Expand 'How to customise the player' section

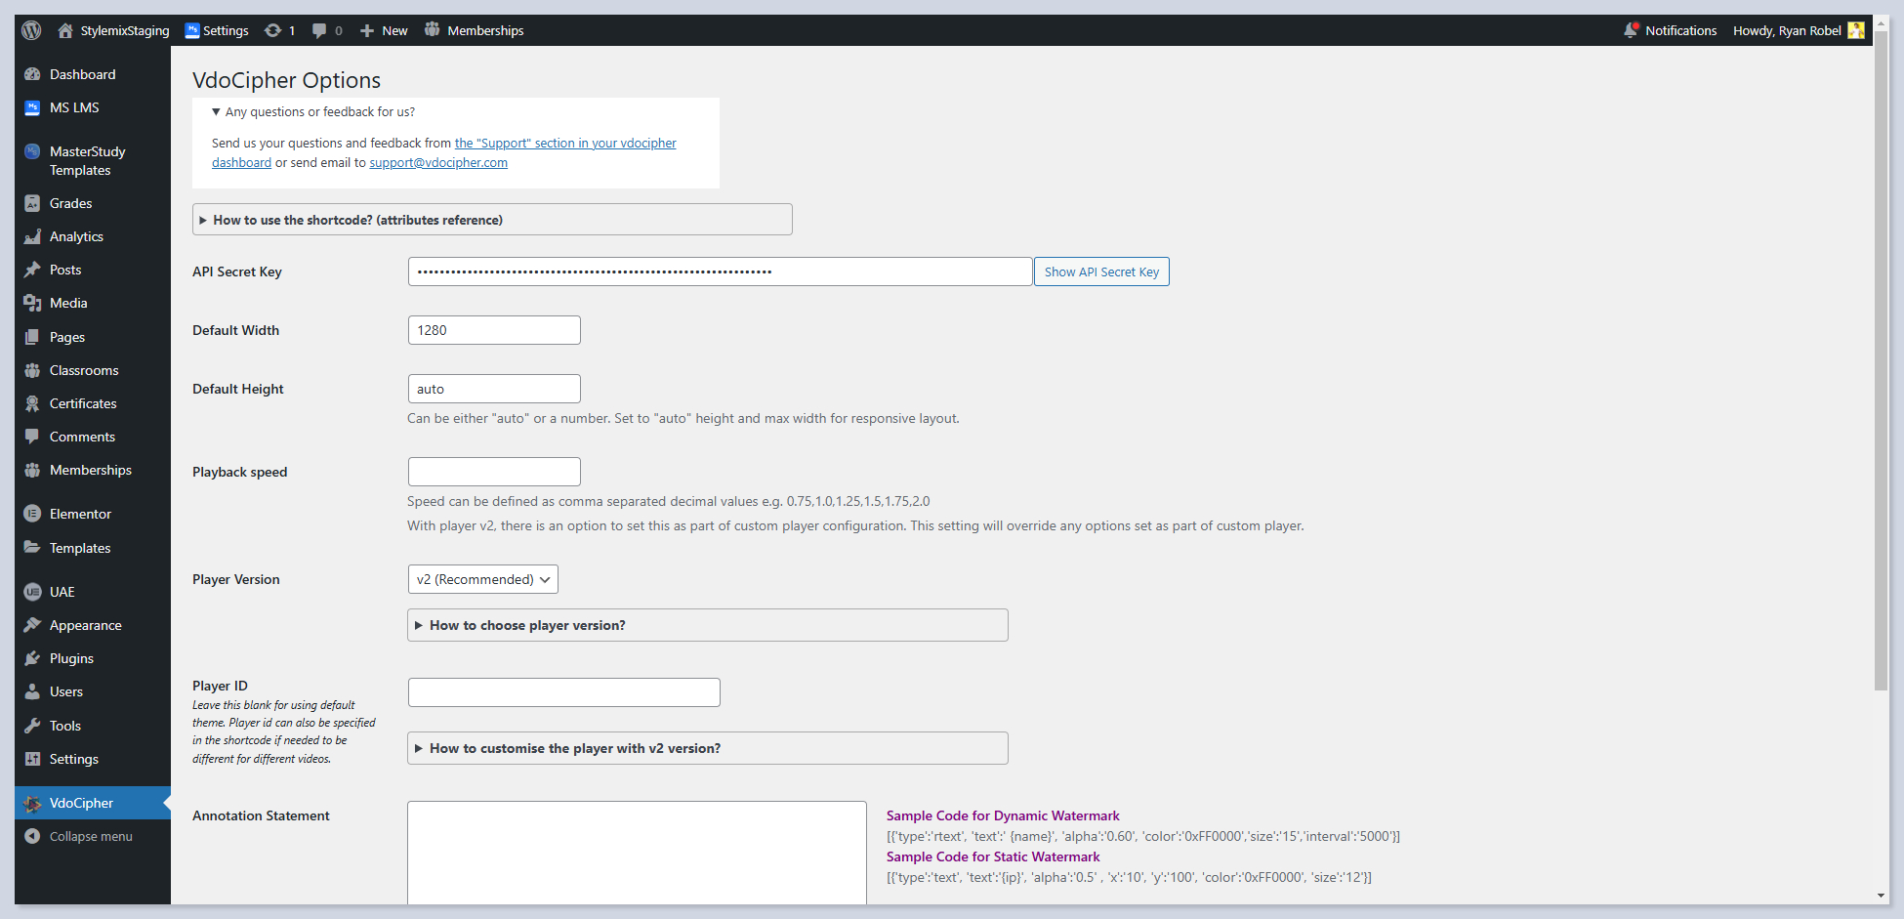tap(574, 748)
